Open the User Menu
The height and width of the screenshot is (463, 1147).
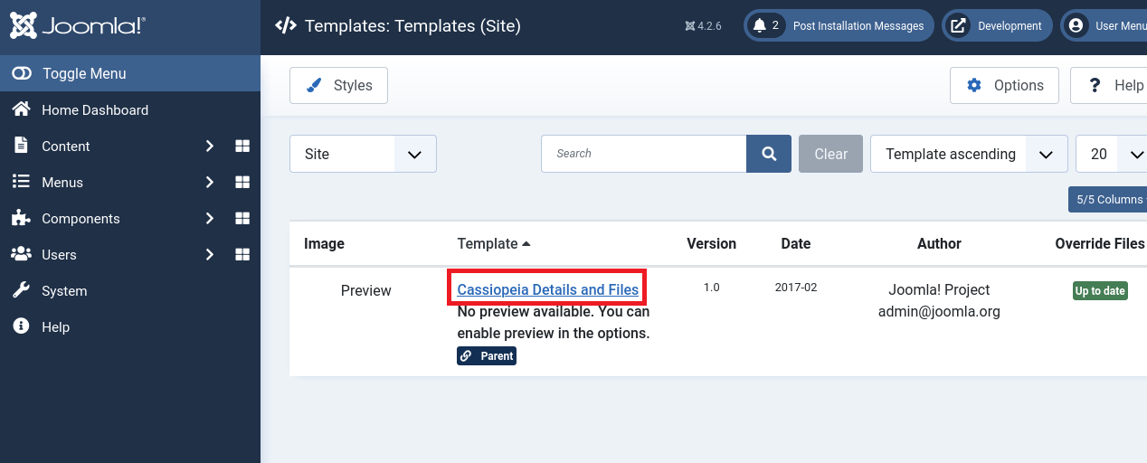click(x=1105, y=26)
